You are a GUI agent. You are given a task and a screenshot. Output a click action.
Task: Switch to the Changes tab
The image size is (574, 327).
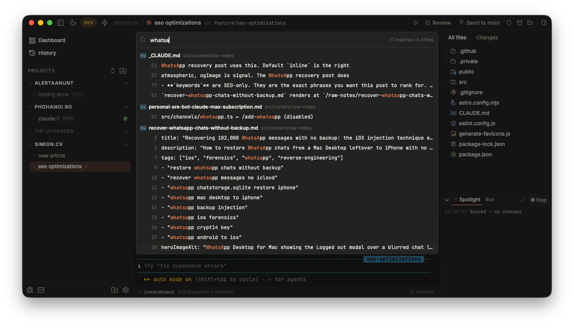(x=487, y=37)
